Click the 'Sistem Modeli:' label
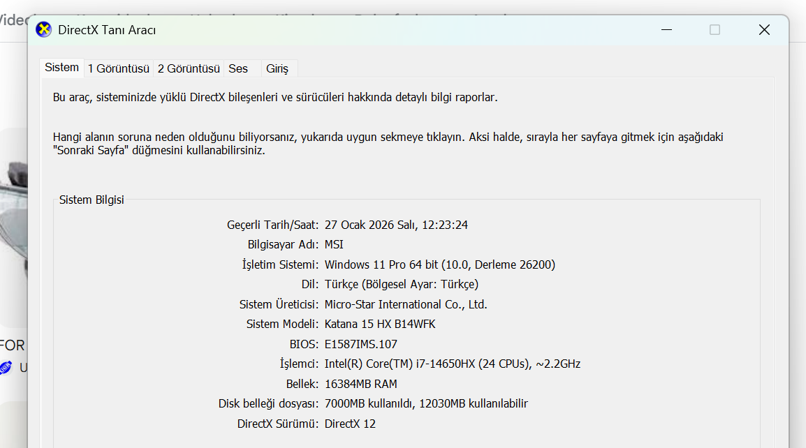The width and height of the screenshot is (806, 448). click(x=282, y=324)
